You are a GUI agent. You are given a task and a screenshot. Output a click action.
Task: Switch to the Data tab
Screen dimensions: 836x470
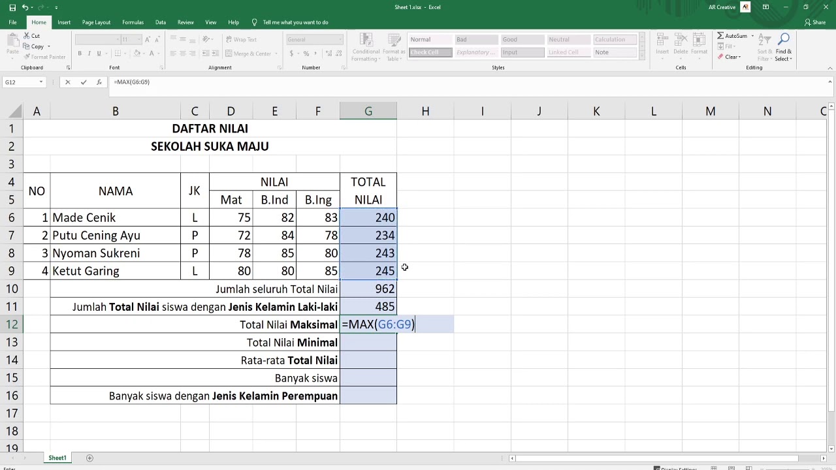click(x=161, y=22)
